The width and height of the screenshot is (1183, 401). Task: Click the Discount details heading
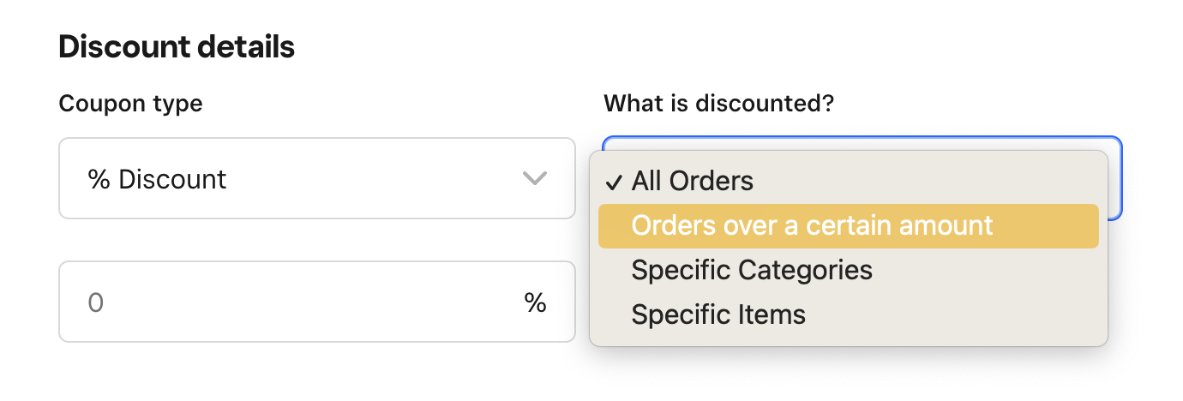(x=177, y=47)
